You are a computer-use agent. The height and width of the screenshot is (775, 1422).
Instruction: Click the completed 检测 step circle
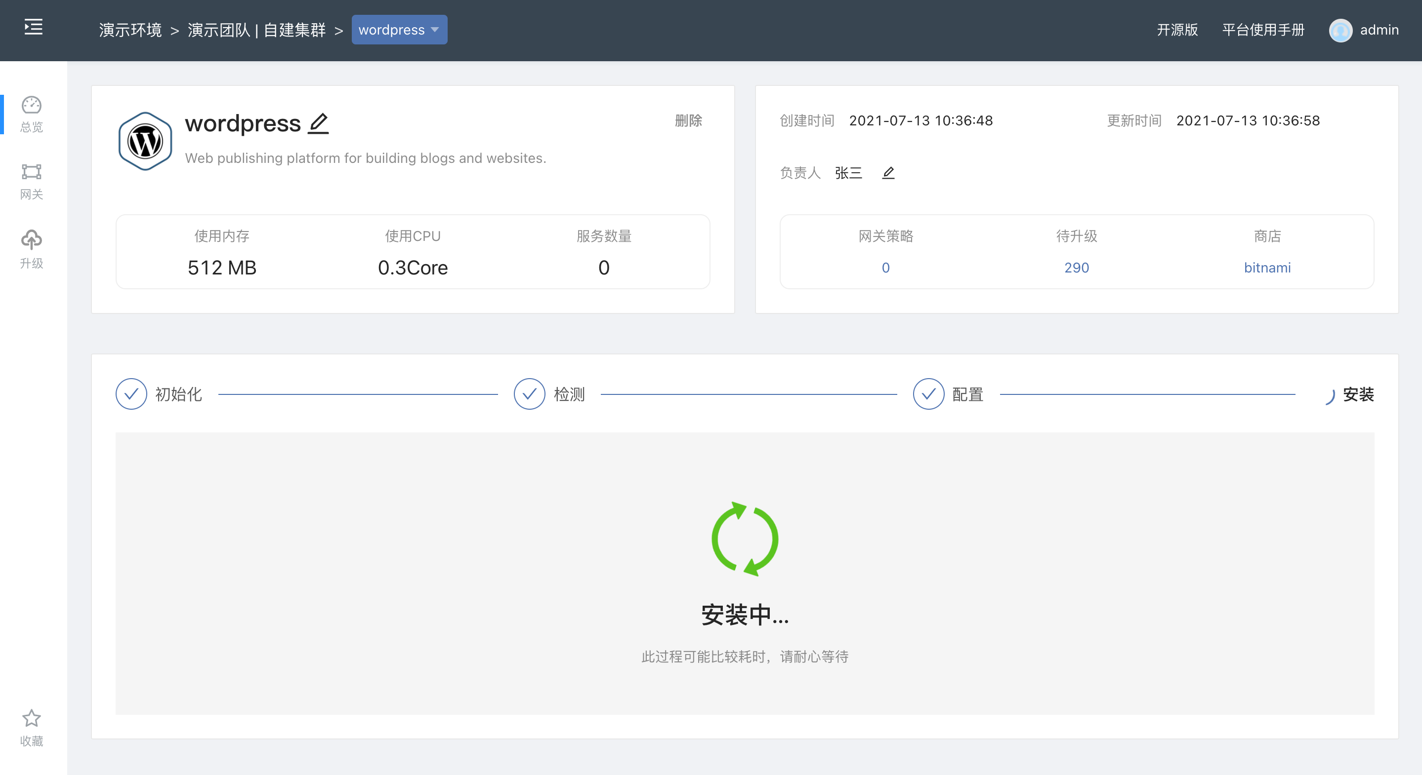[x=529, y=394]
